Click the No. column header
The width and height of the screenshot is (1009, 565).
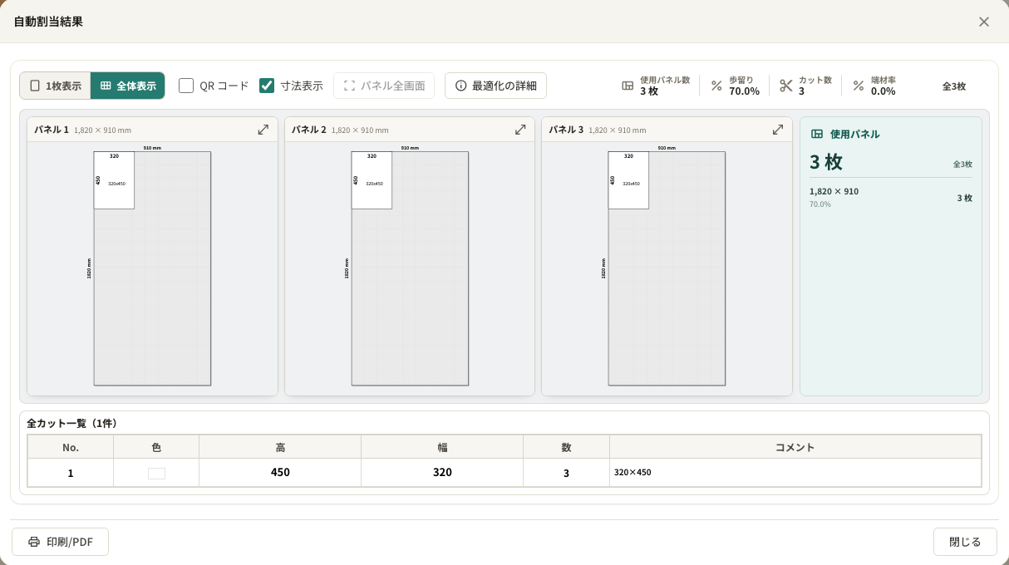(71, 447)
